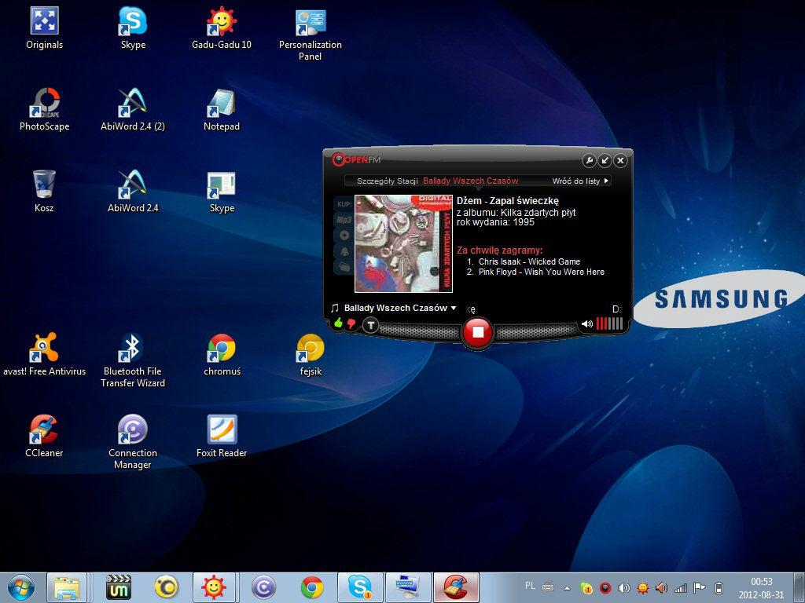Click the OpenFM logo

(x=356, y=159)
